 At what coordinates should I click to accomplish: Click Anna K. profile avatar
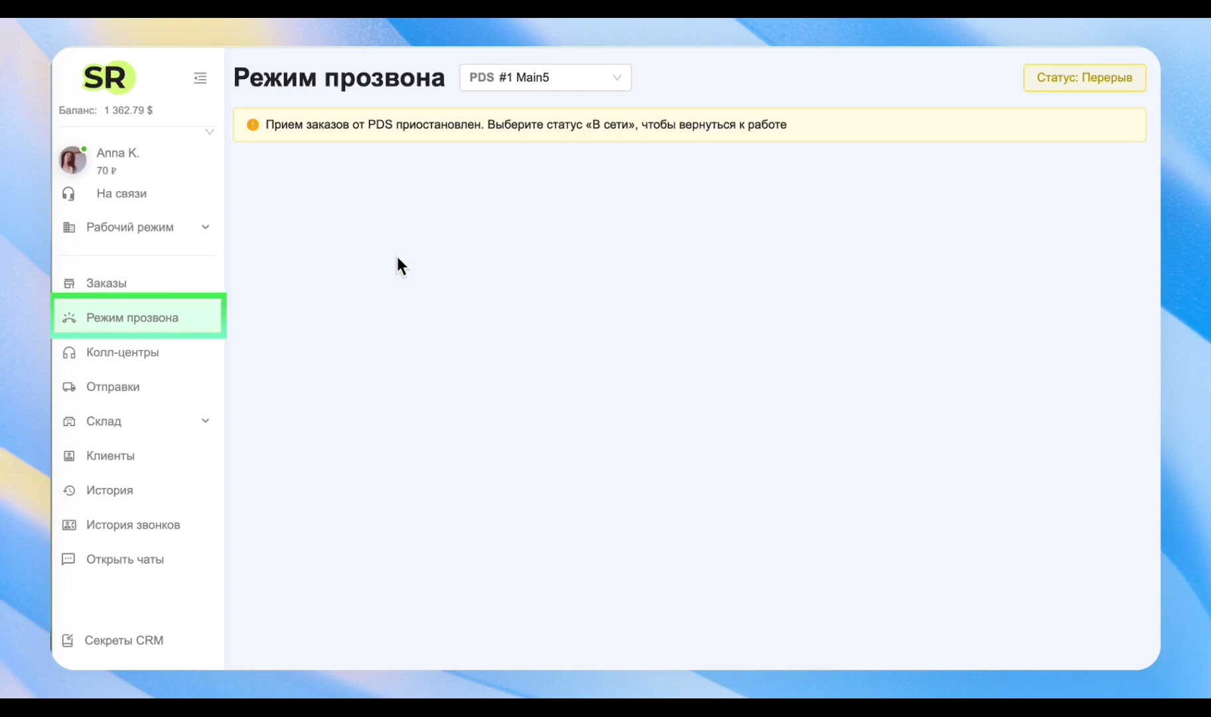pyautogui.click(x=72, y=160)
